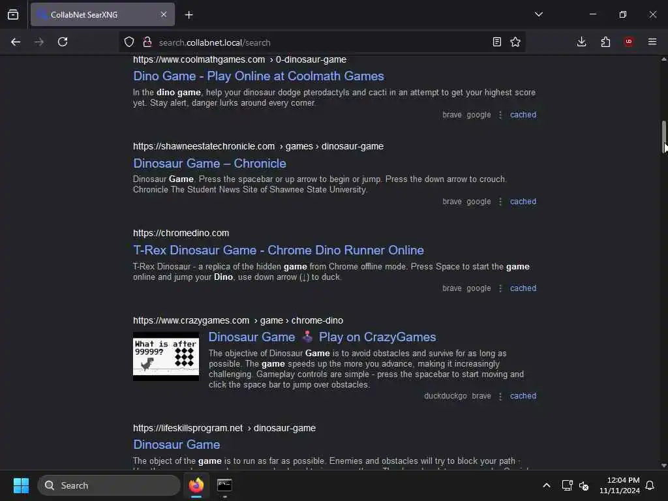
Task: Open Dino Game Coolmath Games result
Action: pos(258,76)
